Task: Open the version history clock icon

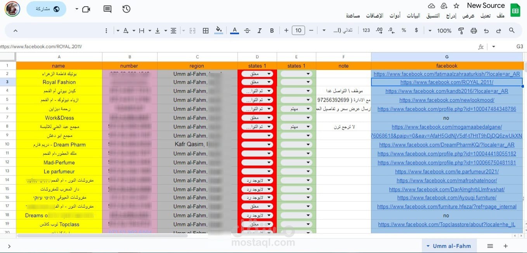Action: (126, 9)
